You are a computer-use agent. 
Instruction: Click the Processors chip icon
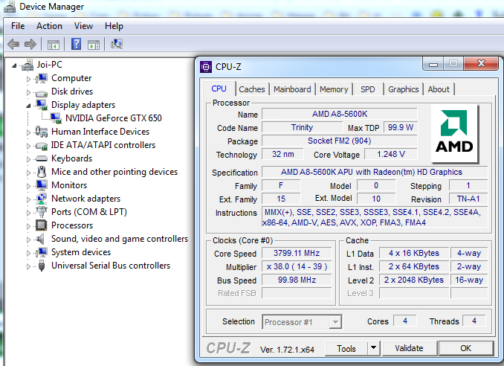click(42, 225)
